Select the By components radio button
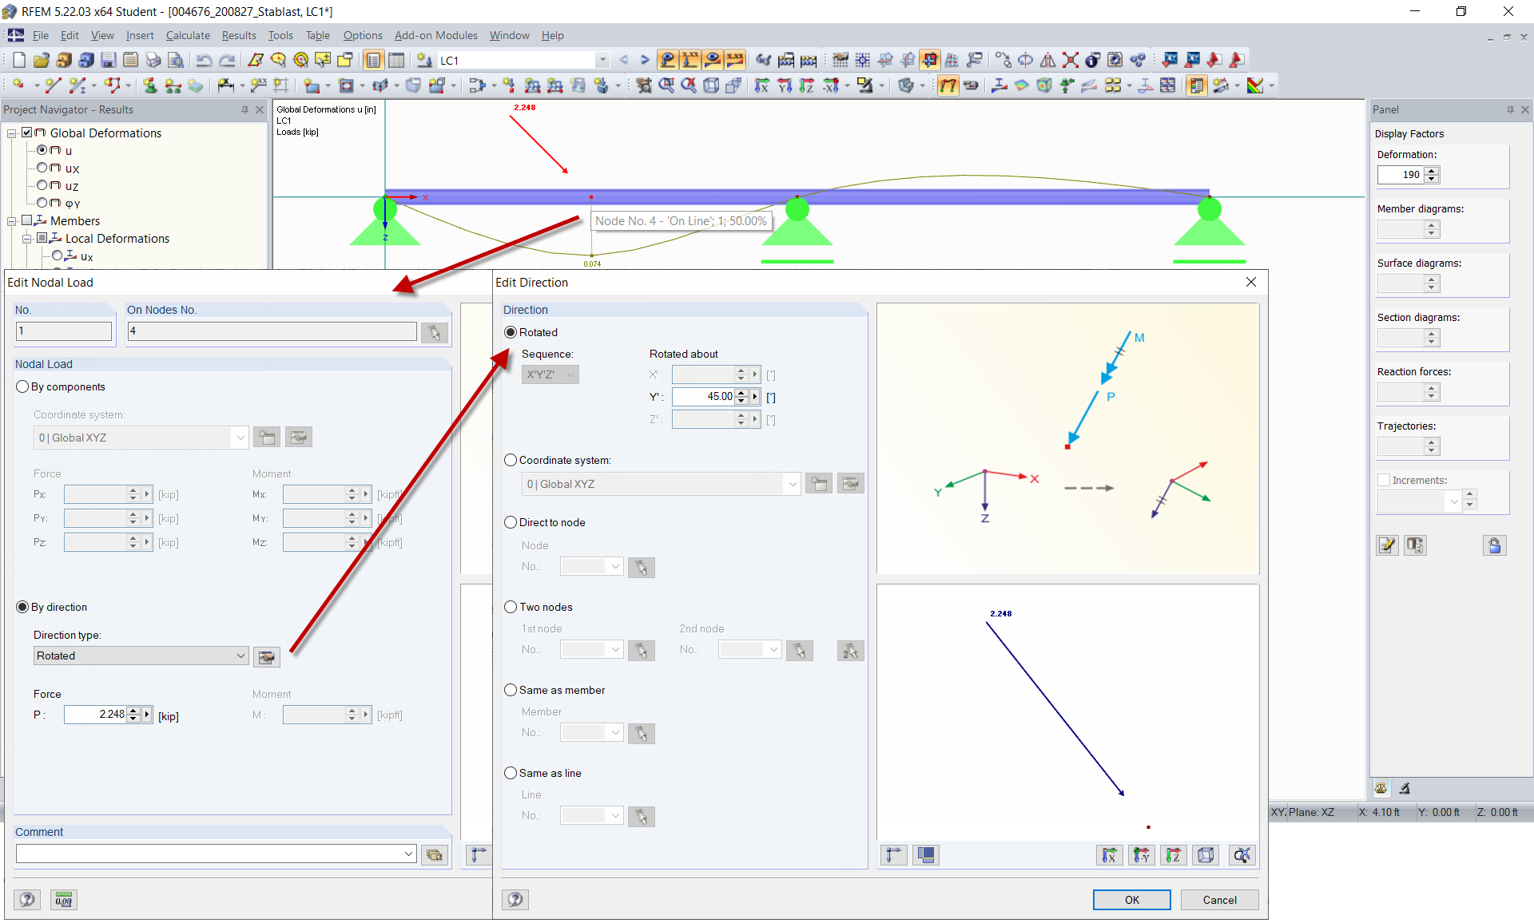The image size is (1534, 923). 22,386
